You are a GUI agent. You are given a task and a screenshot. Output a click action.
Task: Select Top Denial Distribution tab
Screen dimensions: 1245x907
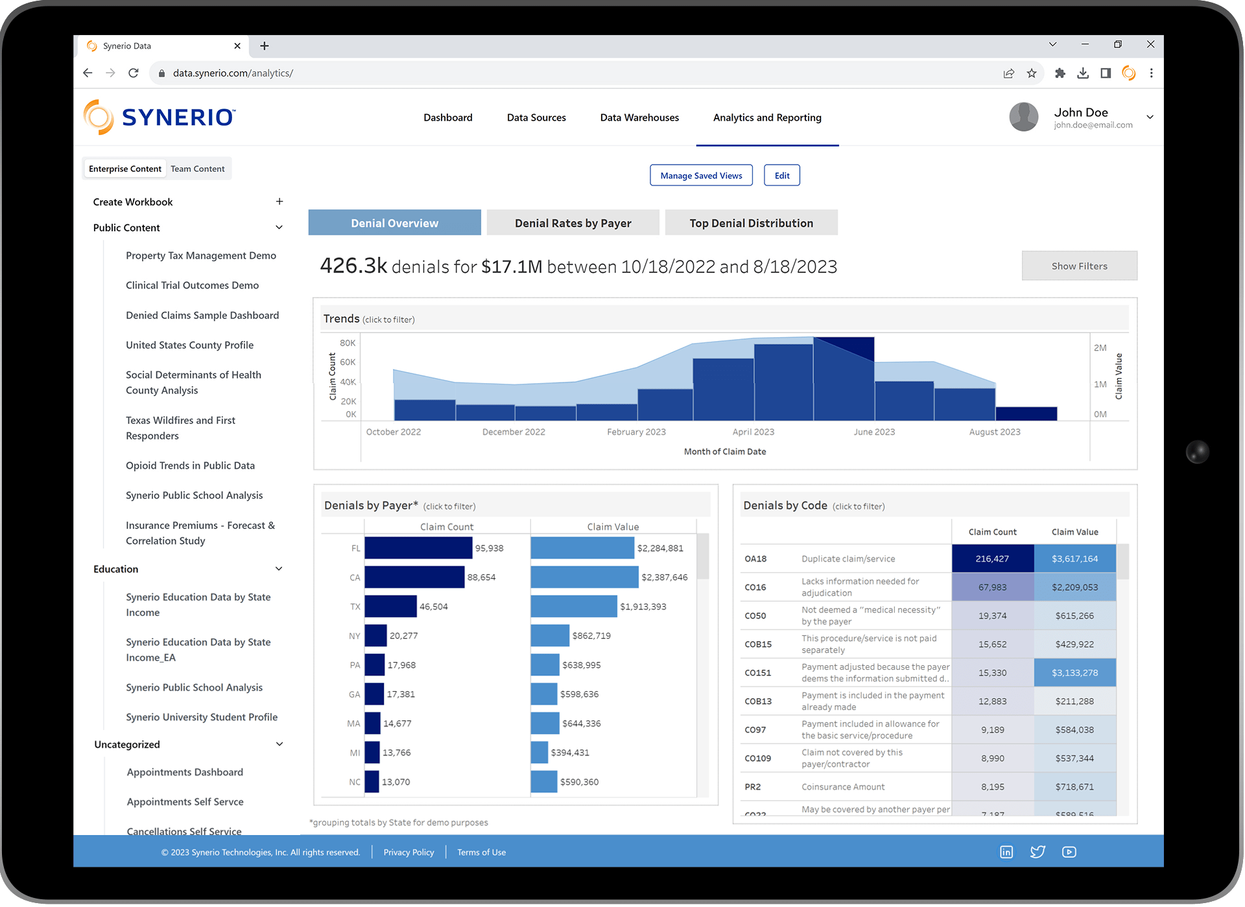pyautogui.click(x=751, y=223)
